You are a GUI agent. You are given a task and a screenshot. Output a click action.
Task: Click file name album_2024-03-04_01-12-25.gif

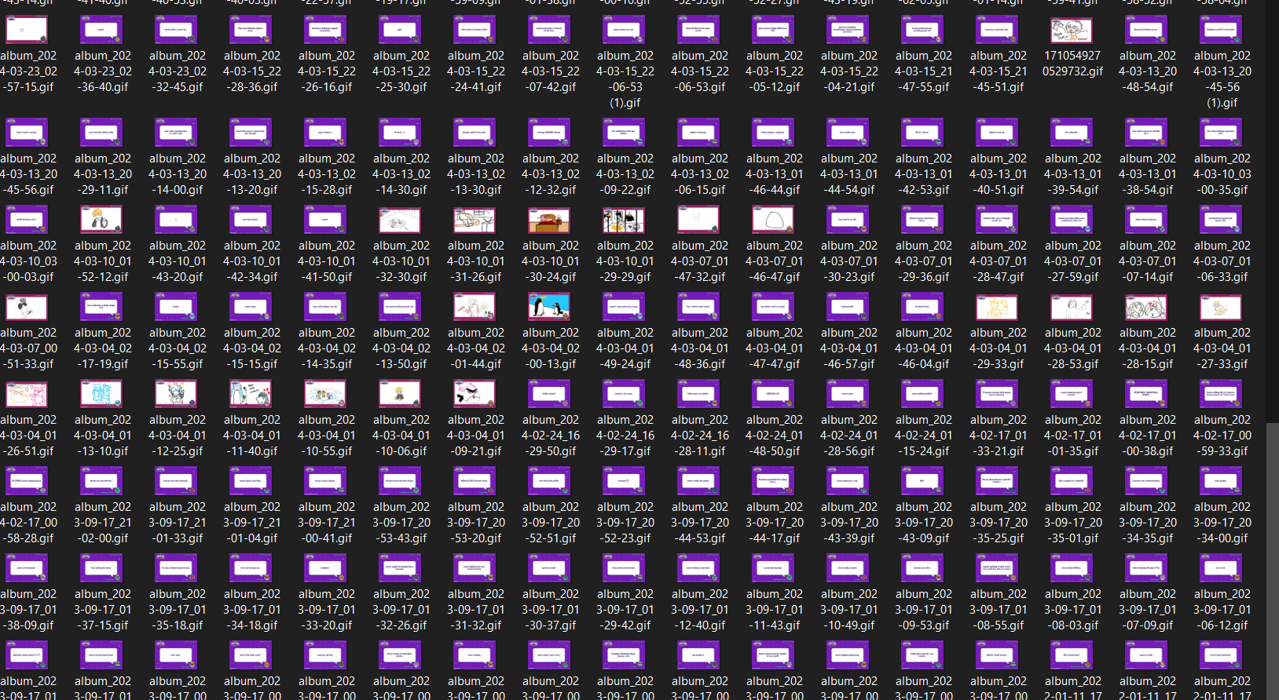(178, 436)
